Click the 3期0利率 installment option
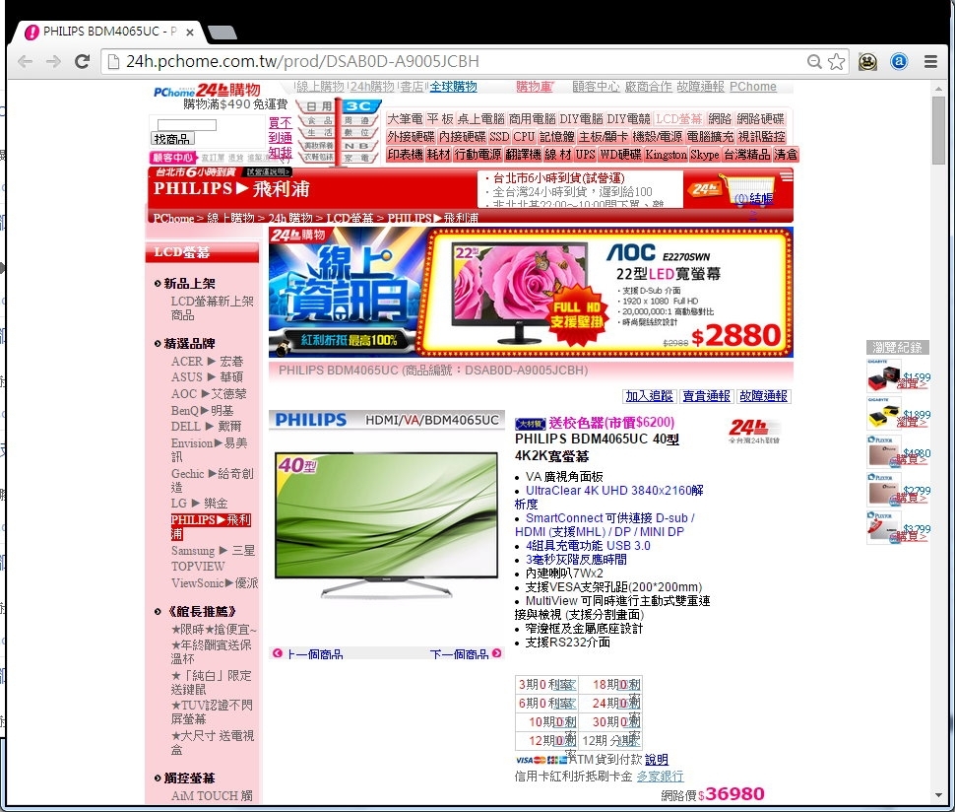Screen dimensions: 955x812 (547, 685)
